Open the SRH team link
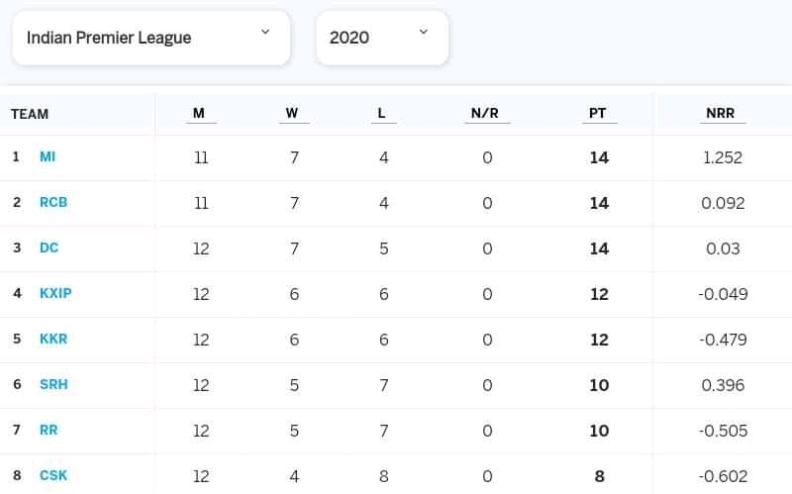Screen dimensions: 792x494 click(x=53, y=384)
